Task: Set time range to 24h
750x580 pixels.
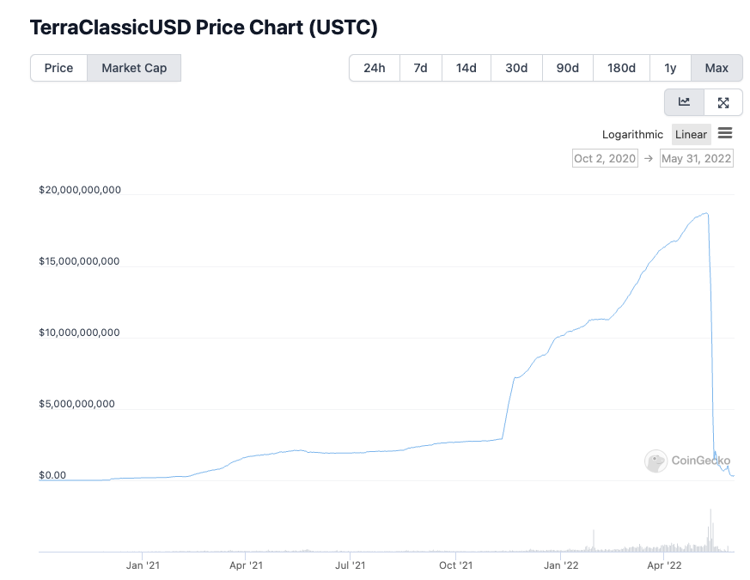Action: 375,68
